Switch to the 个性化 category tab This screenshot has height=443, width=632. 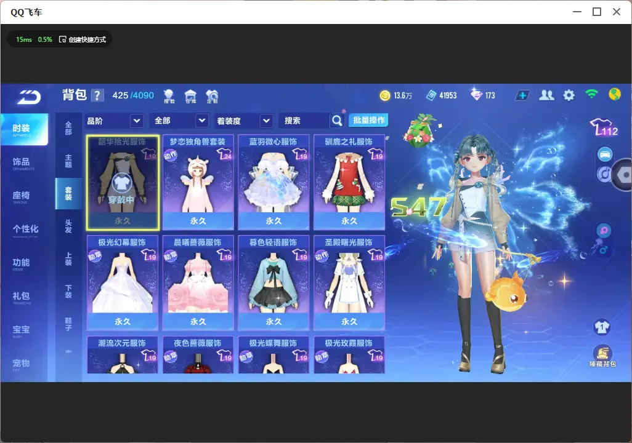(24, 230)
